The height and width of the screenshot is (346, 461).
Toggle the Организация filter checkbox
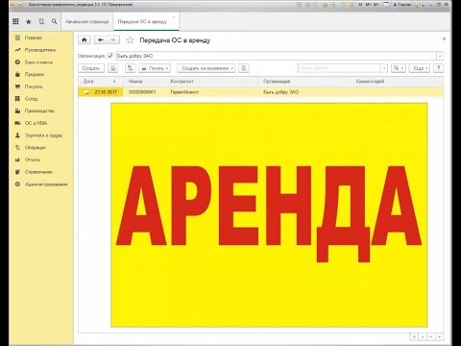coord(110,56)
